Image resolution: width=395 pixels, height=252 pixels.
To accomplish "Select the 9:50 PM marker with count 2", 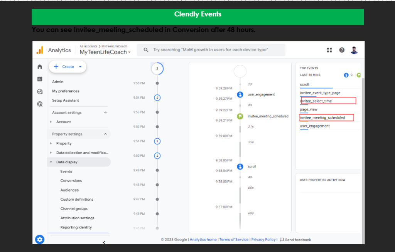I will [x=157, y=156].
